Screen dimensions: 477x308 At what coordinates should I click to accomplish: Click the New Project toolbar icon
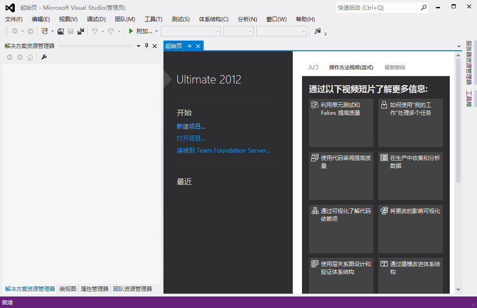[x=45, y=31]
